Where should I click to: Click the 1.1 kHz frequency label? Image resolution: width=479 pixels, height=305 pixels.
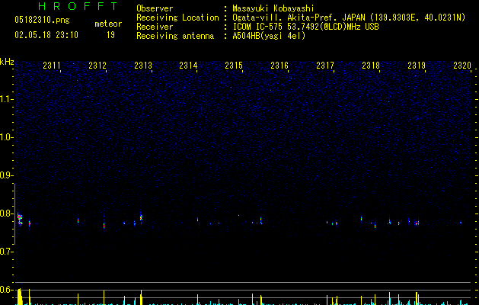click(x=6, y=99)
